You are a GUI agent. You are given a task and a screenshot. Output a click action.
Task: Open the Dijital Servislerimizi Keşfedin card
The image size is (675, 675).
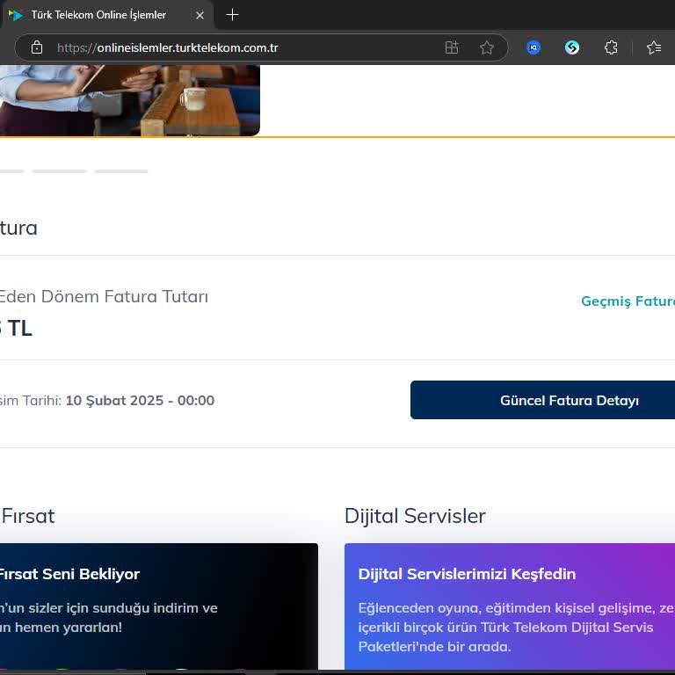click(x=510, y=606)
